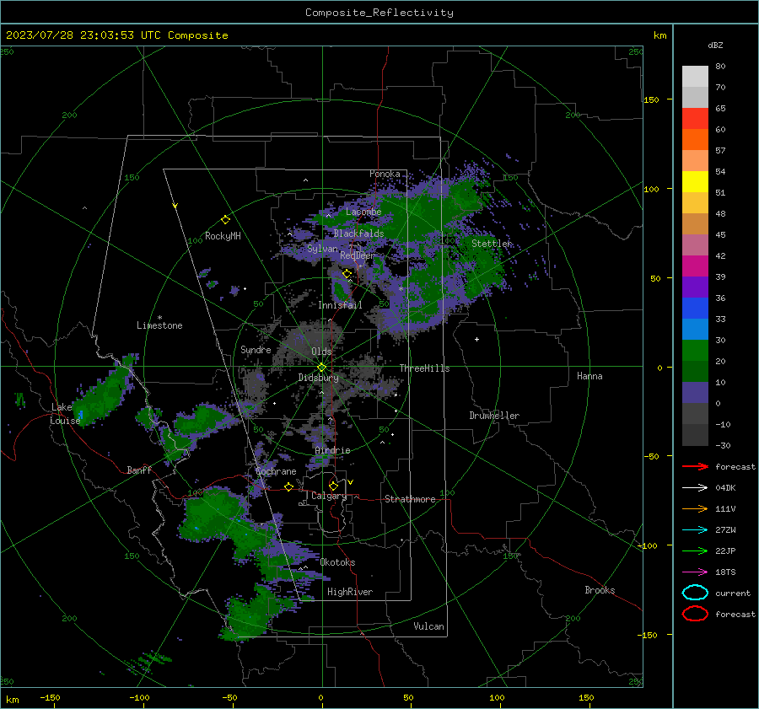759x709 pixels.
Task: Click the cyan 27ZW arrow icon
Action: [695, 530]
